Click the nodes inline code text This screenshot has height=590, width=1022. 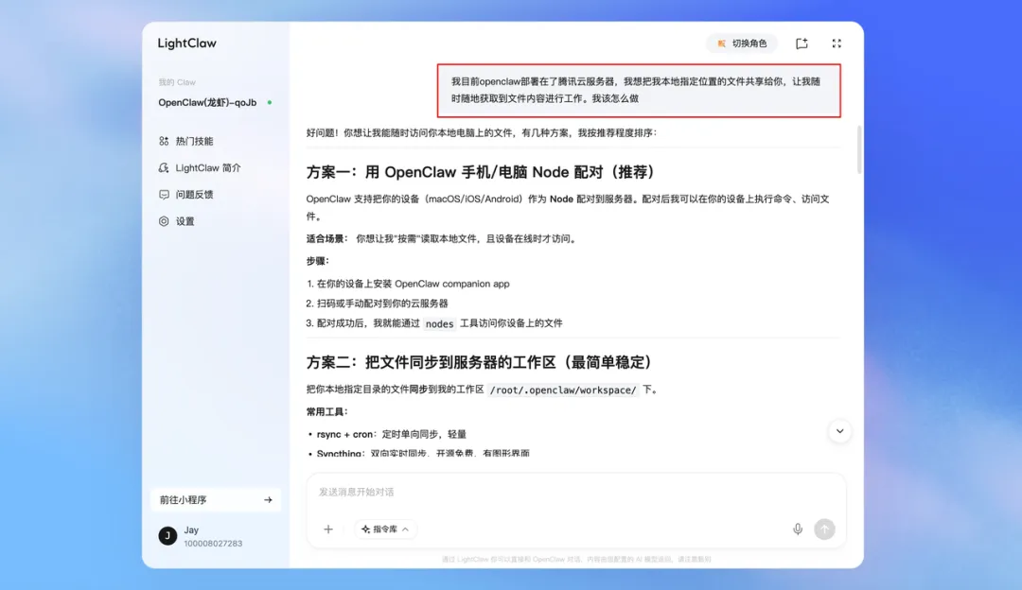point(439,323)
